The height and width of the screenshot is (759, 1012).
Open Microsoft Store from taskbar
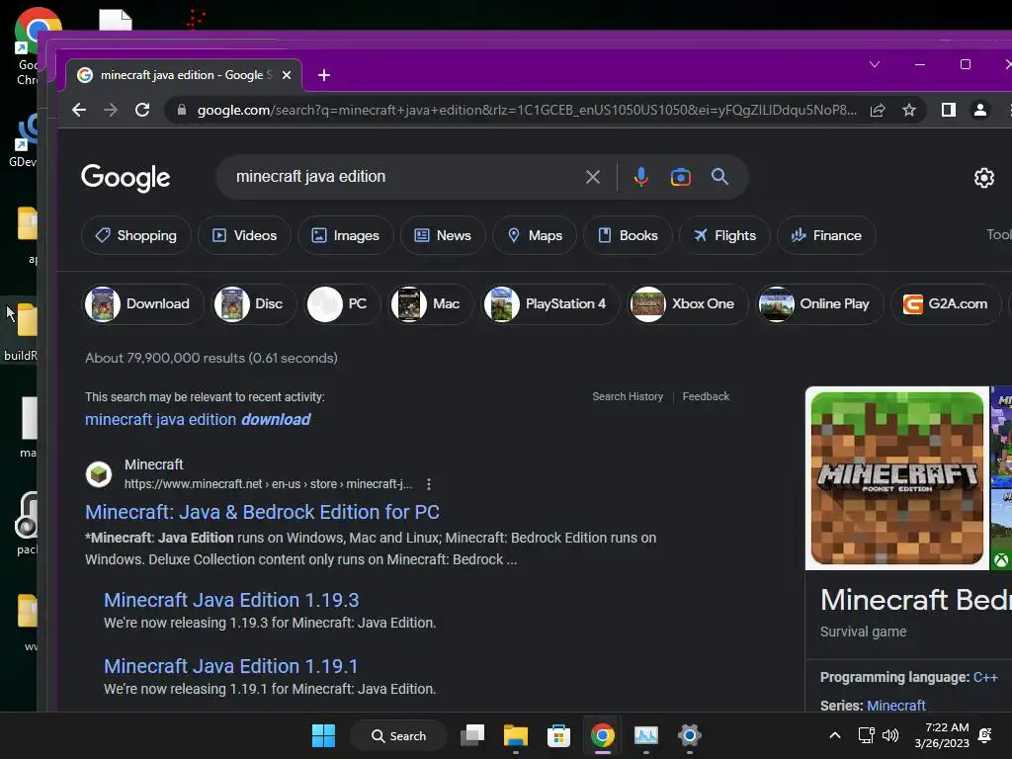(558, 735)
